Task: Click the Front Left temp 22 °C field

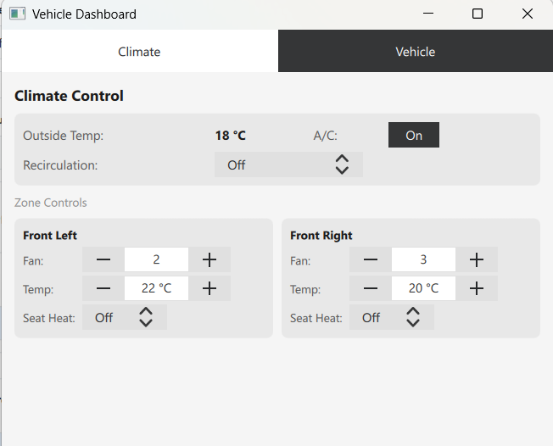Action: pos(156,288)
